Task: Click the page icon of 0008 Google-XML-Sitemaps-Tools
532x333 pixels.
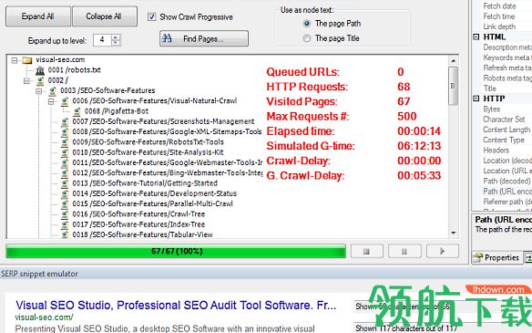Action: coord(65,132)
